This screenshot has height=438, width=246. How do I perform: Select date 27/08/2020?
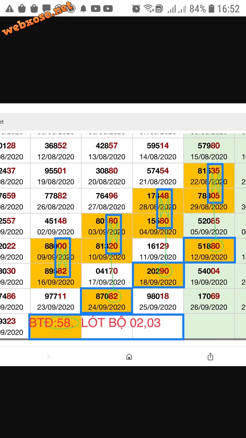107,207
